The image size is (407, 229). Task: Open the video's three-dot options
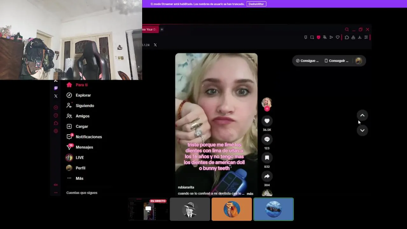click(x=251, y=59)
